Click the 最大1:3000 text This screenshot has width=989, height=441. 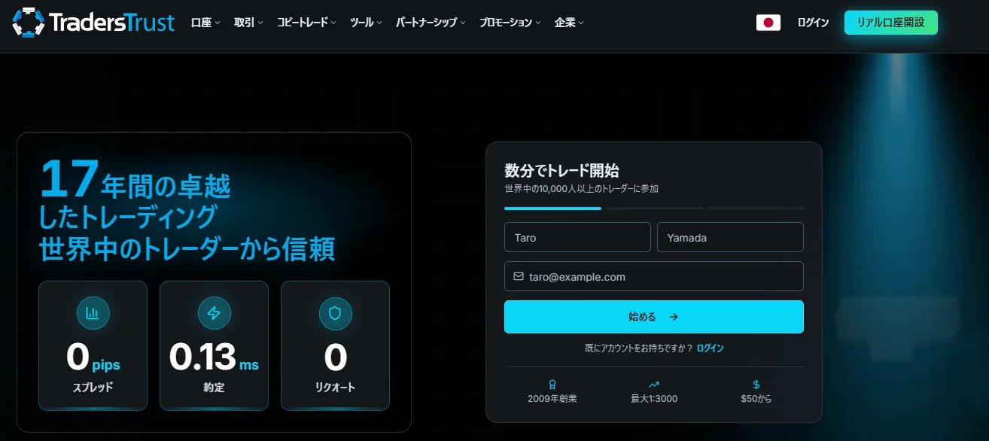click(x=653, y=399)
